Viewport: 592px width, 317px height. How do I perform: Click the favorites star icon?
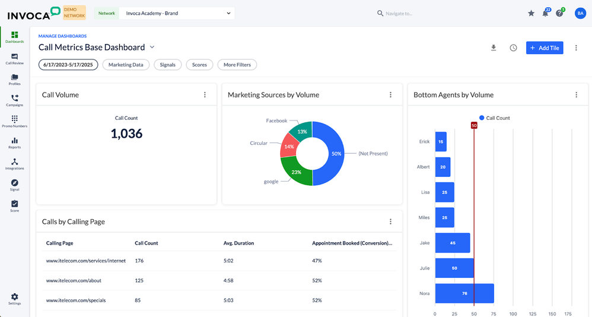pyautogui.click(x=531, y=13)
